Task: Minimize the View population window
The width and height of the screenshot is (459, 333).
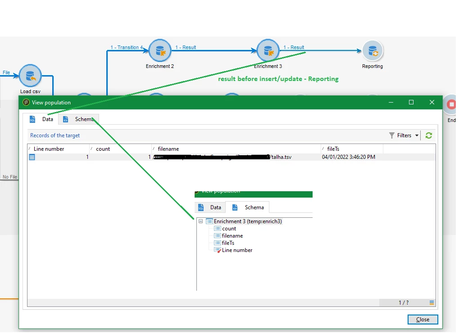Action: pyautogui.click(x=391, y=102)
